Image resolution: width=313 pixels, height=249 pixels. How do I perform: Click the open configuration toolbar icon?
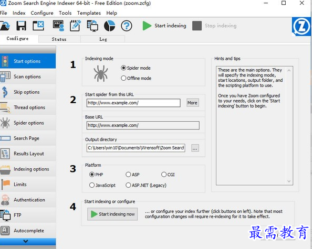coord(4,26)
